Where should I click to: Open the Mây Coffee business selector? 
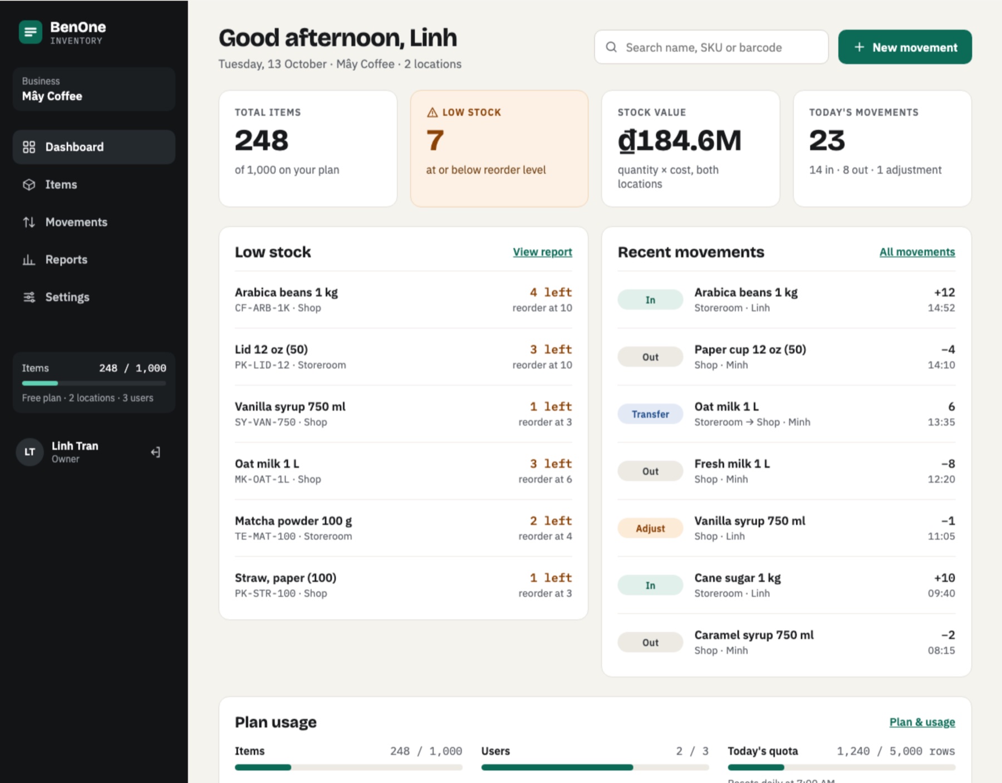[x=94, y=89]
